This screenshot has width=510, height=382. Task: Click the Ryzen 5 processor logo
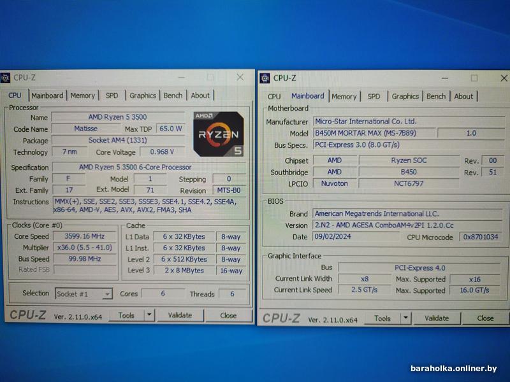(x=219, y=134)
